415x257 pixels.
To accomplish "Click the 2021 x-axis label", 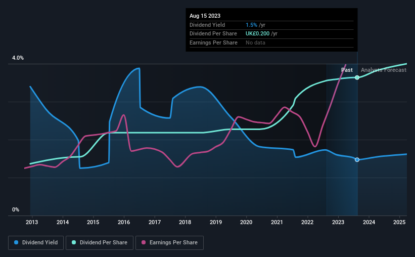I will 277,222.
